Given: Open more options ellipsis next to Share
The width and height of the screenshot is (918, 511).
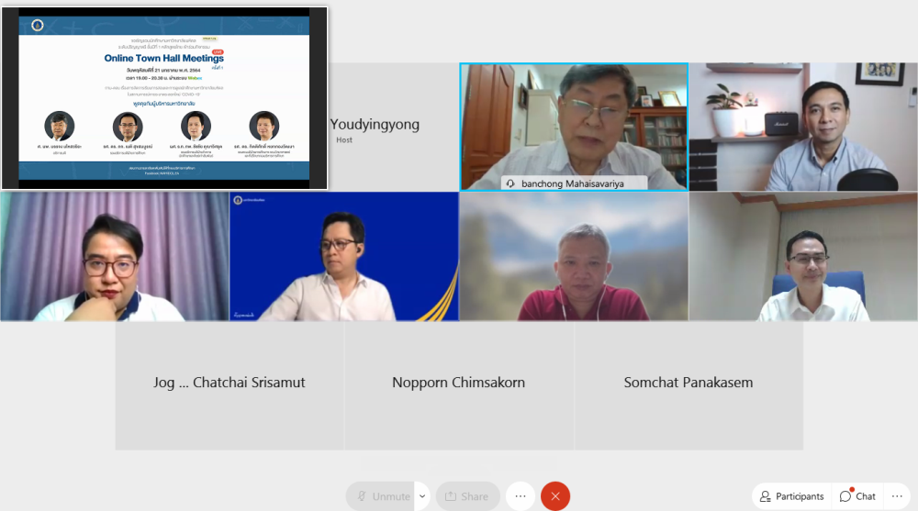Looking at the screenshot, I should click(x=520, y=496).
